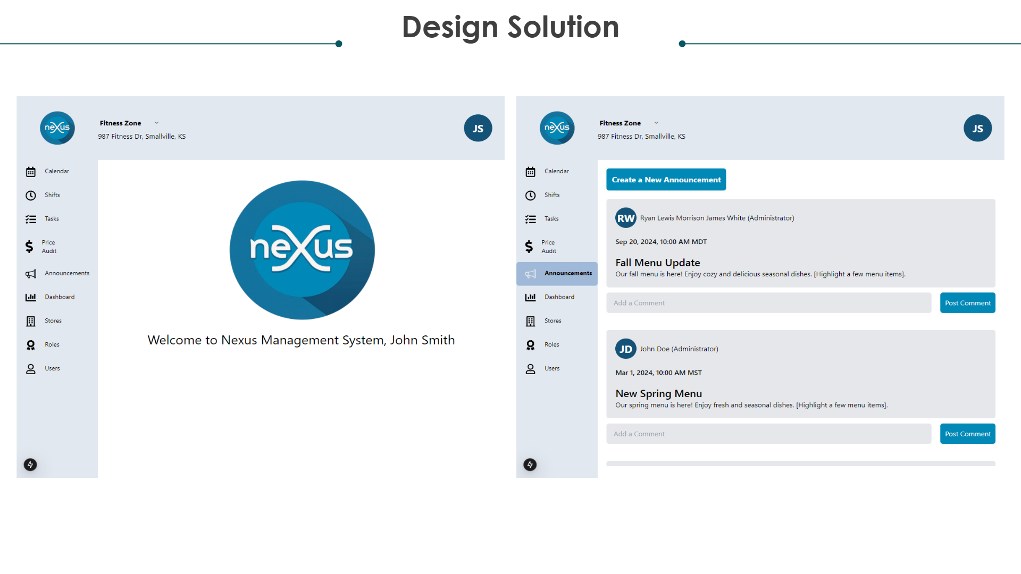Image resolution: width=1021 pixels, height=574 pixels.
Task: Click the Tasks checklist icon in left sidebar
Action: 31,219
